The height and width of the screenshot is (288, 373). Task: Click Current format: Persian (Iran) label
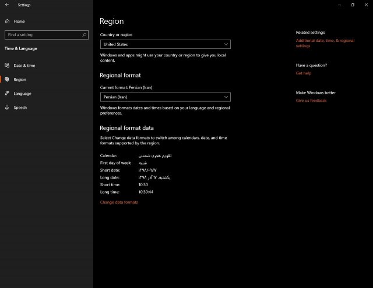coord(126,87)
